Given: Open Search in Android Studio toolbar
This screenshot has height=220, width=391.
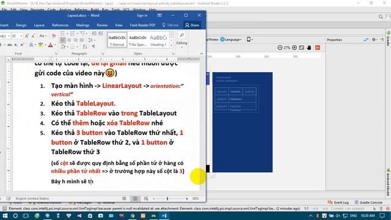Looking at the screenshot, I should [381, 16].
